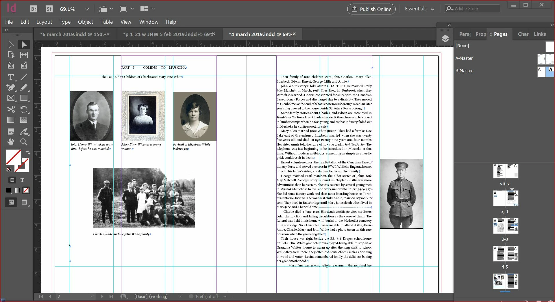Toggle formatting affects text
The height and width of the screenshot is (302, 555).
[x=22, y=180]
